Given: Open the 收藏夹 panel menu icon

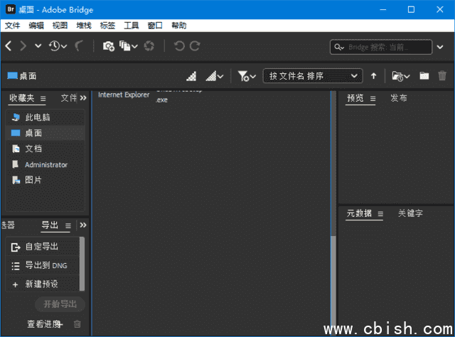Looking at the screenshot, I should (x=43, y=99).
